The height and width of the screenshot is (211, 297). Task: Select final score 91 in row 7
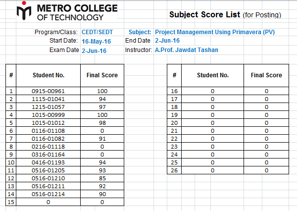click(x=102, y=139)
